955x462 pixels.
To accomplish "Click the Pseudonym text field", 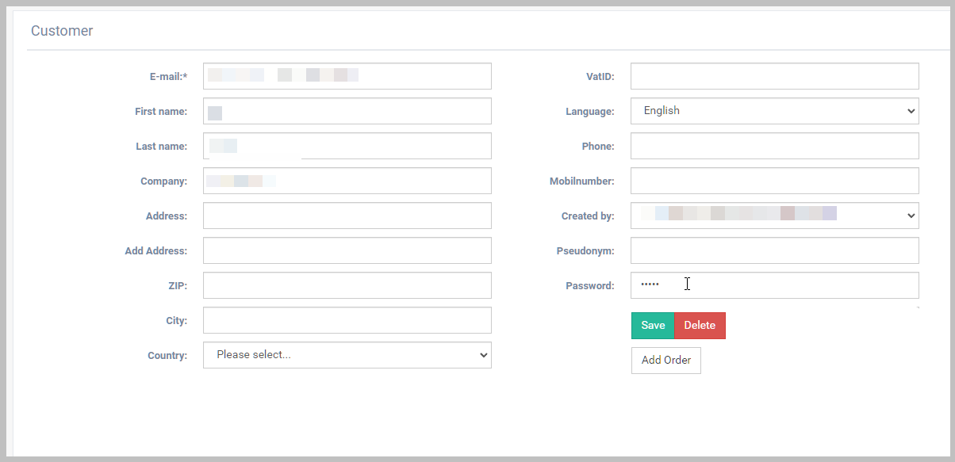I will tap(774, 250).
